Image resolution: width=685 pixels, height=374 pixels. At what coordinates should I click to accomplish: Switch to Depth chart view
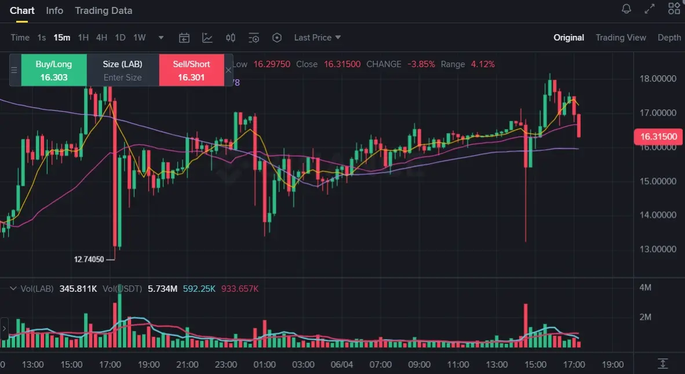(669, 38)
